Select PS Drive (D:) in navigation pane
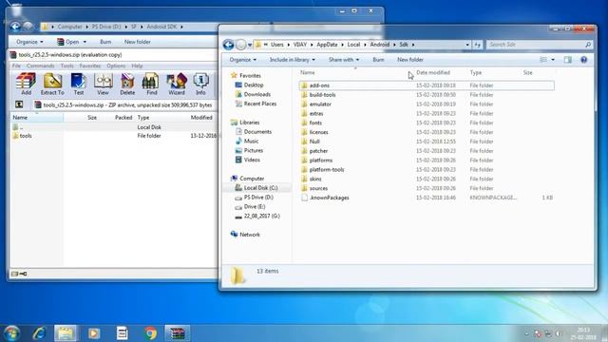608x342 pixels. (258, 197)
